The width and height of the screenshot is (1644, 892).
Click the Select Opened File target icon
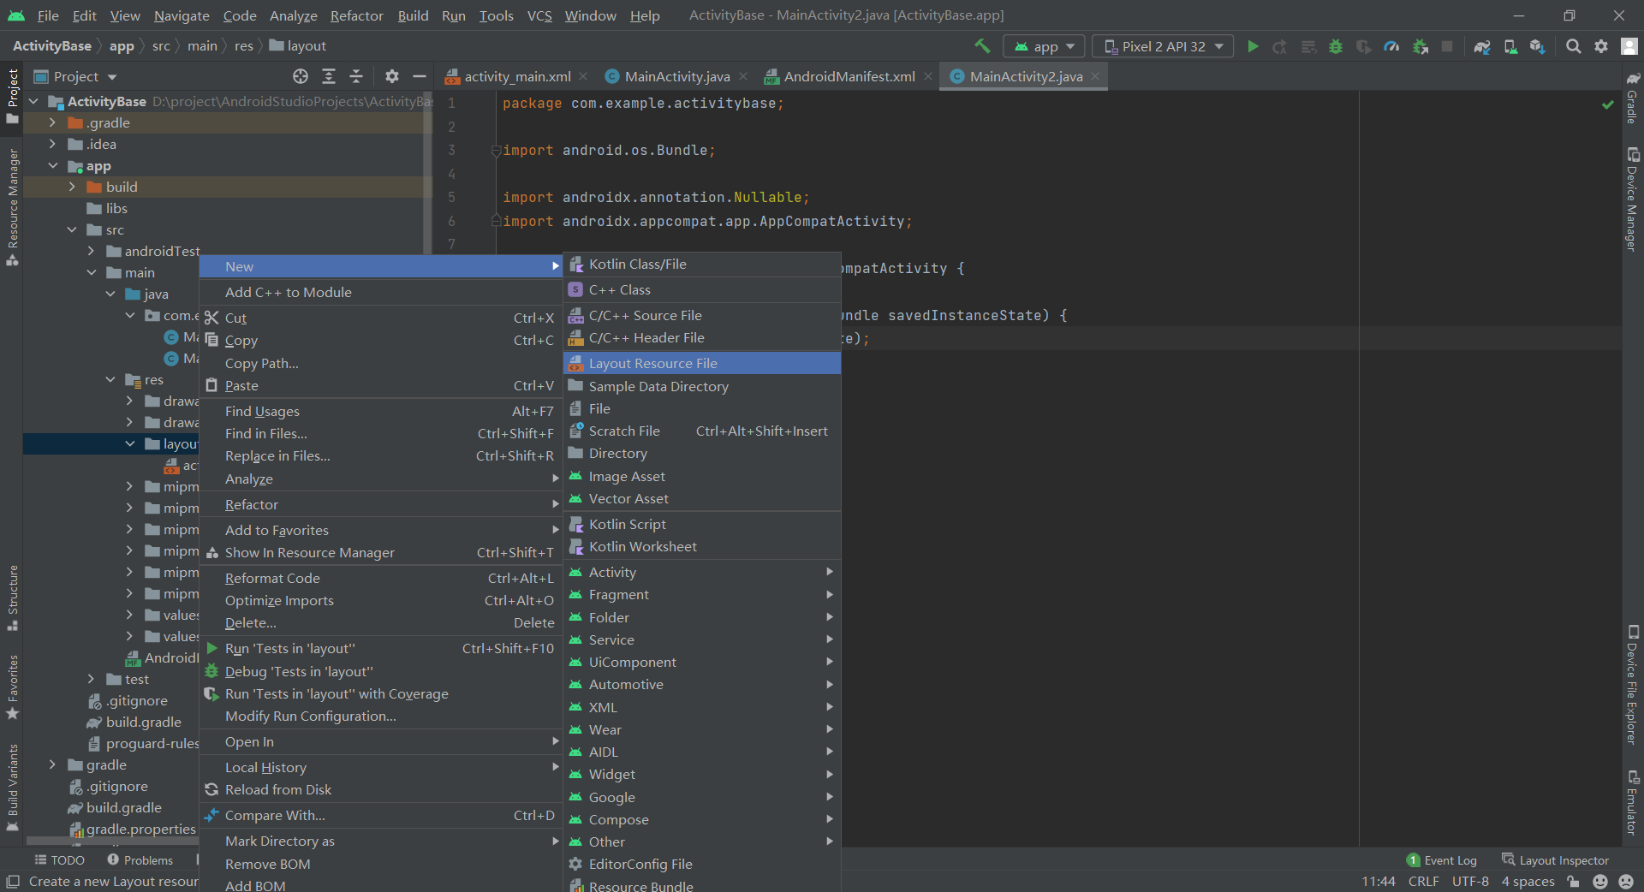[301, 76]
